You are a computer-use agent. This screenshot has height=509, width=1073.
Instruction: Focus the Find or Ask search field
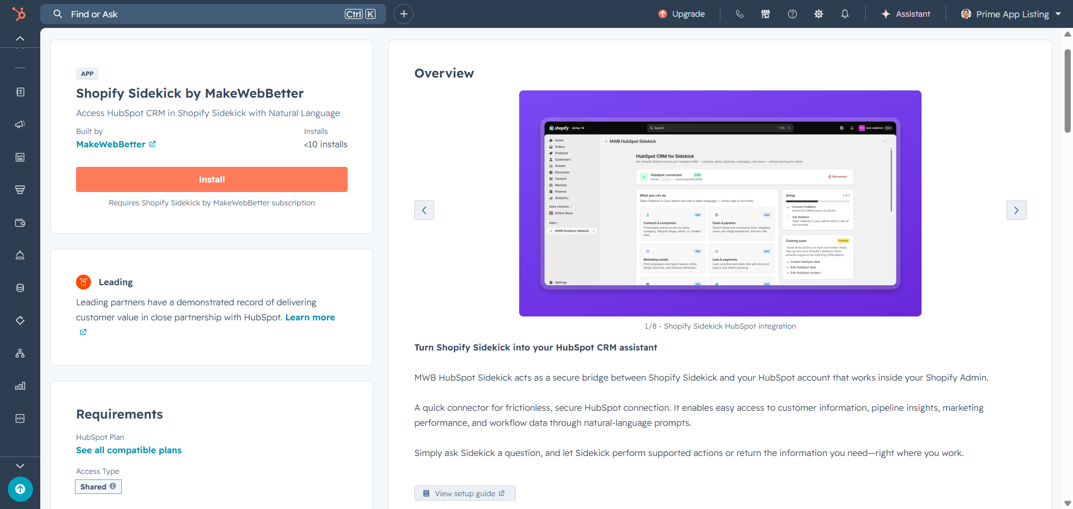click(213, 14)
